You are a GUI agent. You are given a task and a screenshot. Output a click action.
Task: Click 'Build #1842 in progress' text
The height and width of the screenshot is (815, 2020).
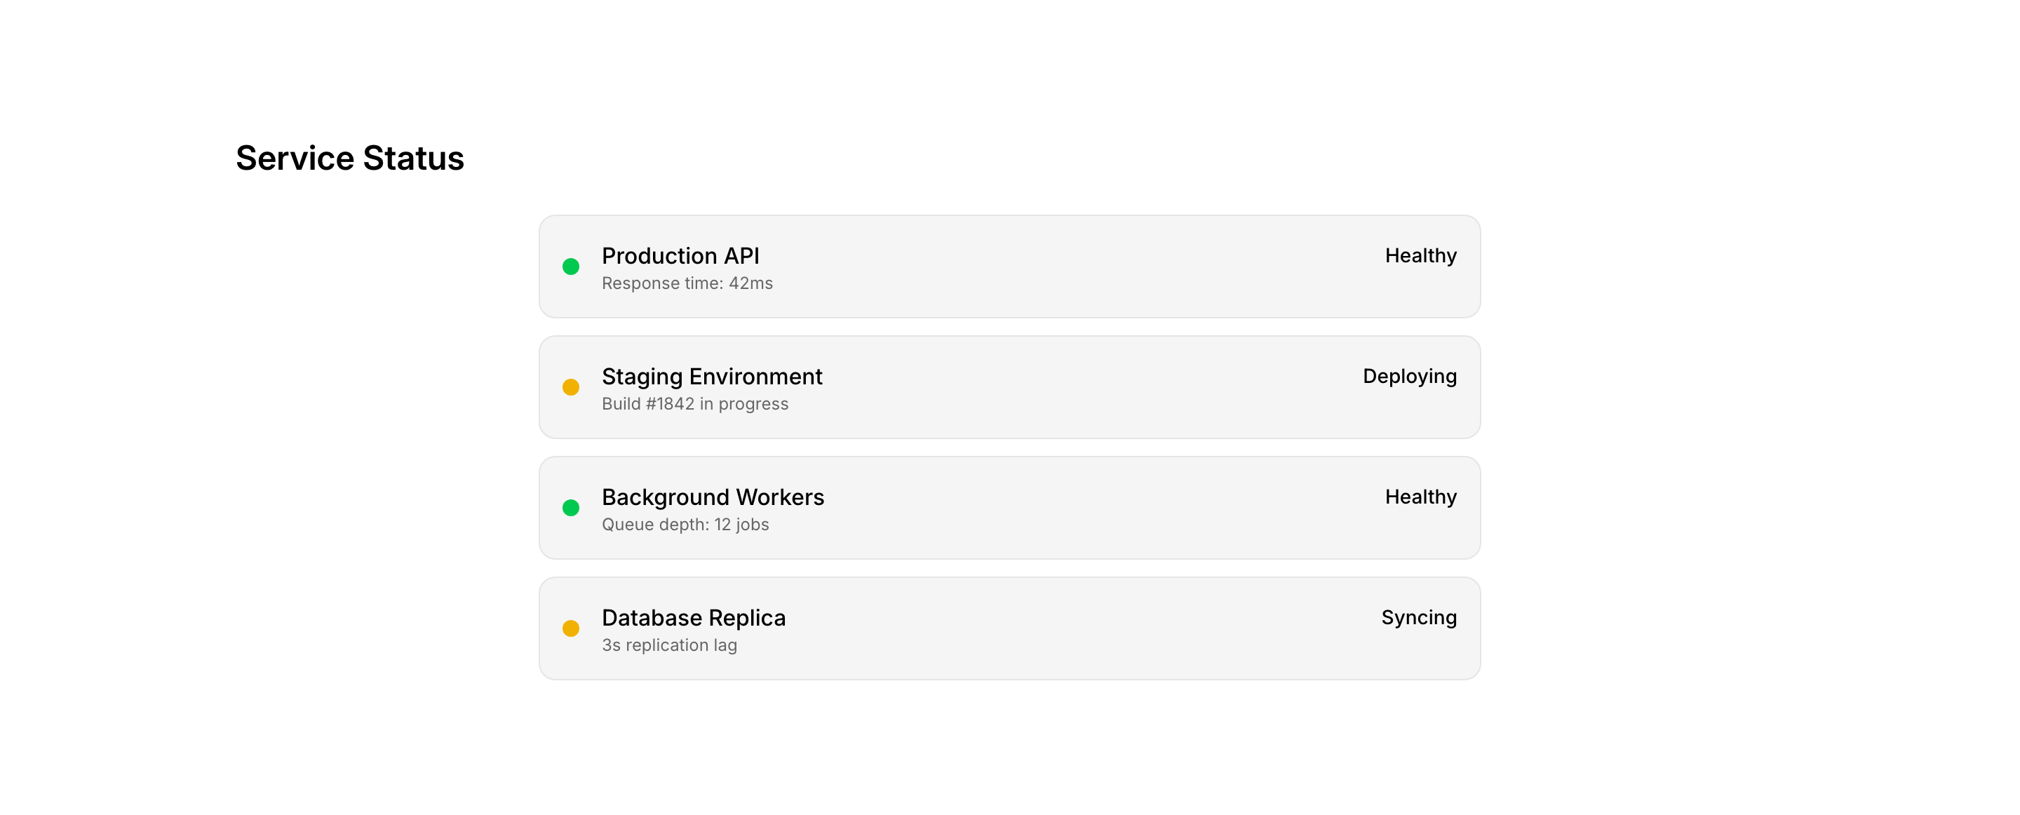tap(695, 404)
